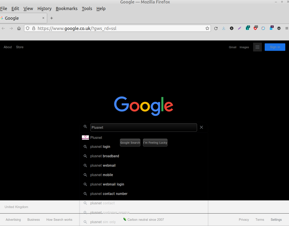This screenshot has width=289, height=226.
Task: Open the Tools menu
Action: click(87, 8)
